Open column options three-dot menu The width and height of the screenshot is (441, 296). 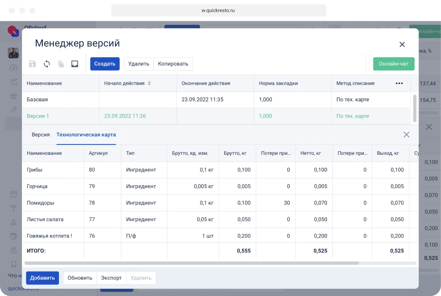point(399,83)
